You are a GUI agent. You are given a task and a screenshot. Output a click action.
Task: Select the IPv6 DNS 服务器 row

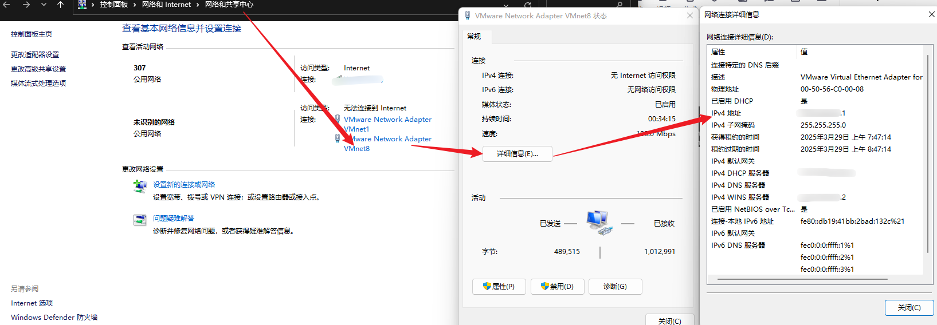(x=816, y=245)
